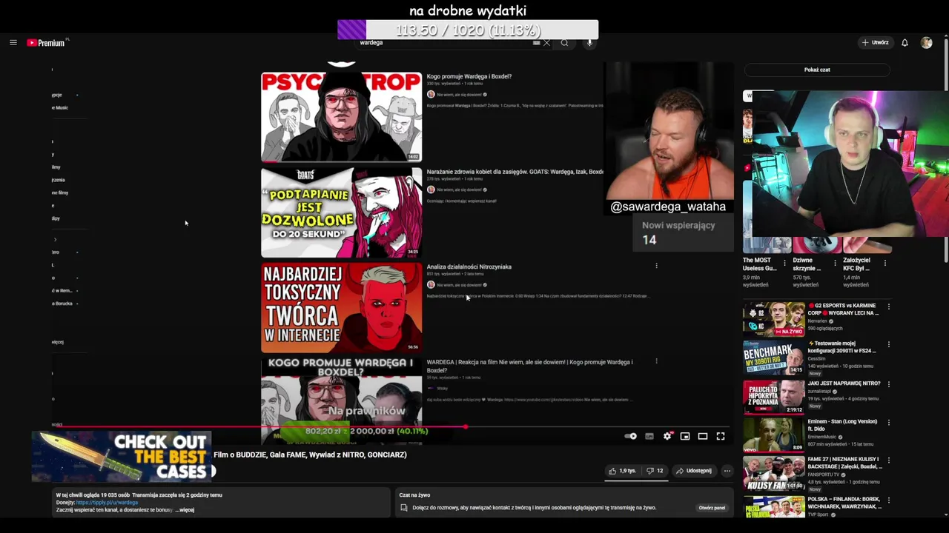
Task: Open the YouTube hamburger guide menu
Action: [x=13, y=43]
